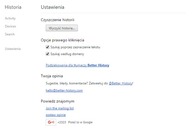Open the 'Join the mailing list' link
This screenshot has width=186, height=128.
(x=60, y=108)
